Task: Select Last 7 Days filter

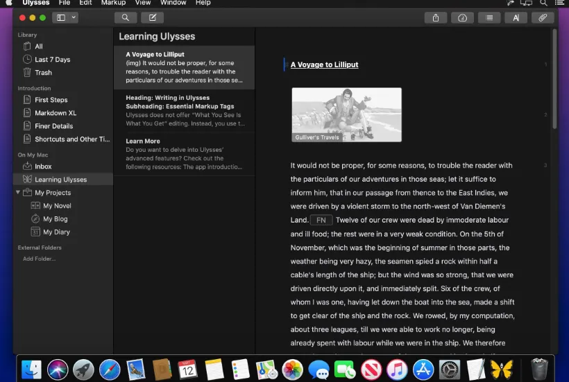Action: (62, 60)
